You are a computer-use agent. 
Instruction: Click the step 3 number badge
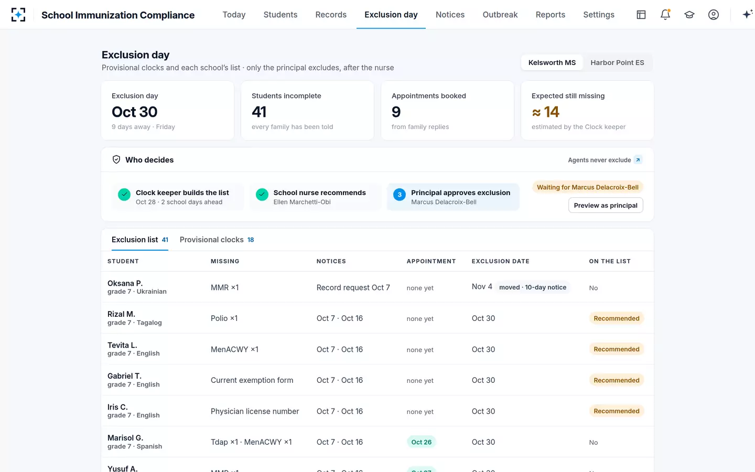click(x=400, y=195)
